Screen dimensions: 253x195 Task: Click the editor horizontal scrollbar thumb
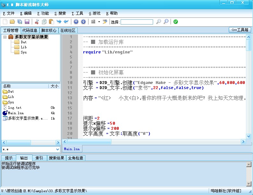[x=89, y=142]
